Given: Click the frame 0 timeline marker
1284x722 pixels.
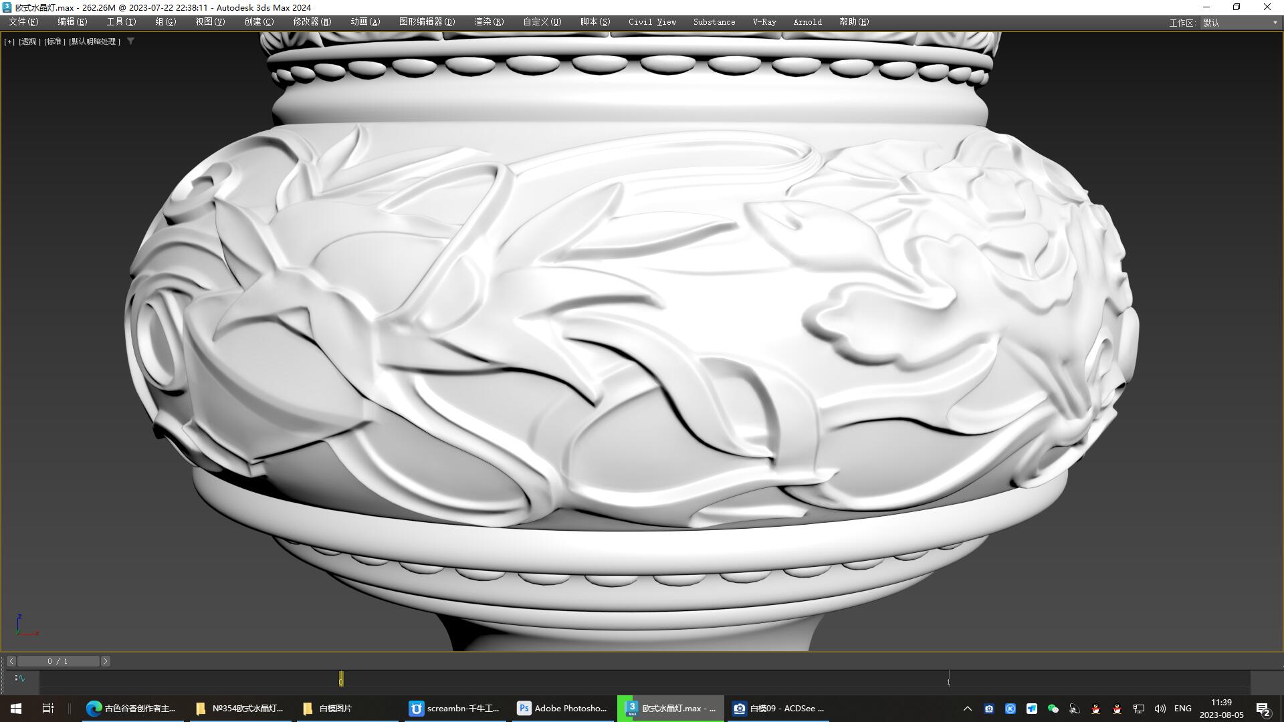Looking at the screenshot, I should coord(341,680).
